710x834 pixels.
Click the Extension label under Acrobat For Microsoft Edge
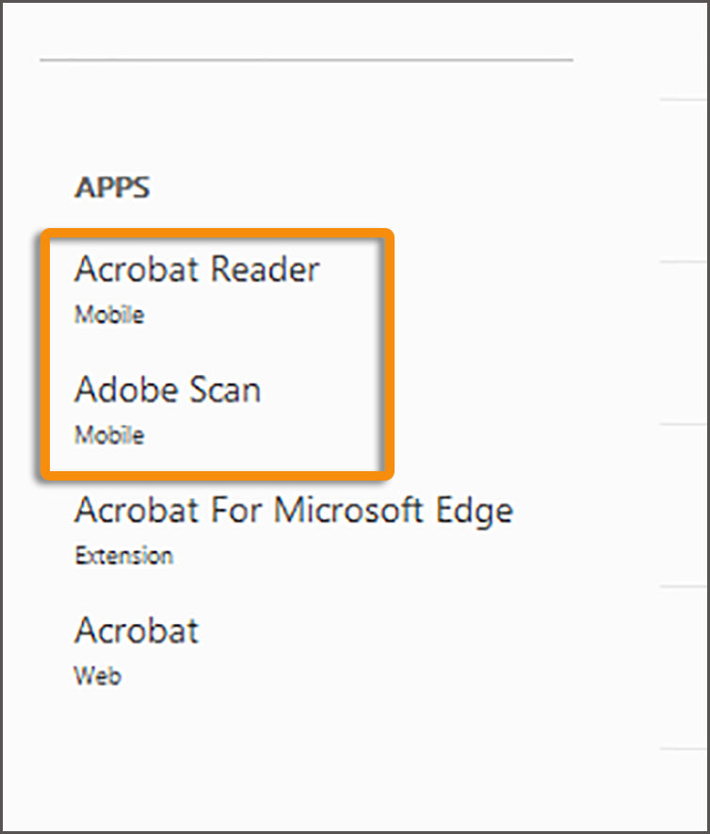coord(123,555)
